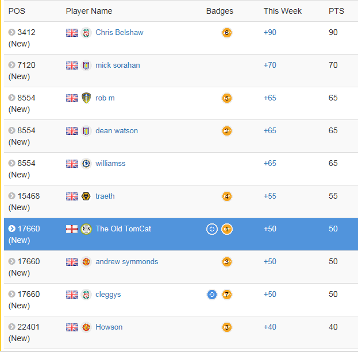Click the Leeds crest next to rob m
This screenshot has height=352, width=358.
(x=86, y=98)
